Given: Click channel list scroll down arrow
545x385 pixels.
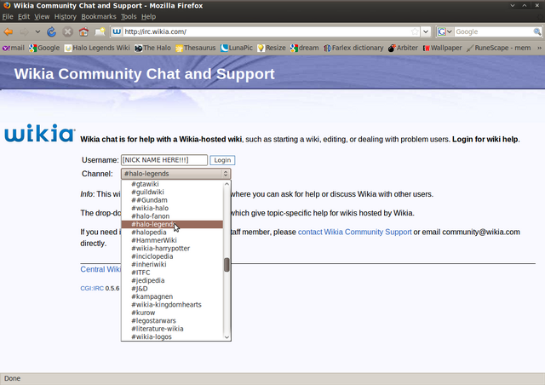Looking at the screenshot, I should 227,337.
